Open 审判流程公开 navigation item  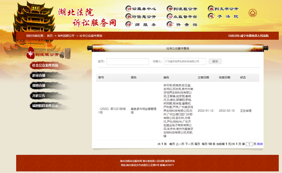(x=182, y=9)
